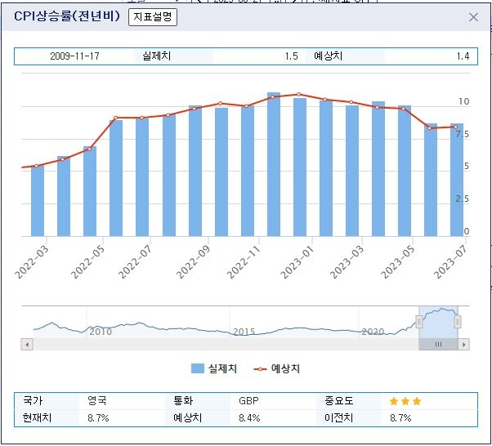This screenshot has width=492, height=446.
Task: Grab the left range handle in the navigator
Action: click(419, 322)
